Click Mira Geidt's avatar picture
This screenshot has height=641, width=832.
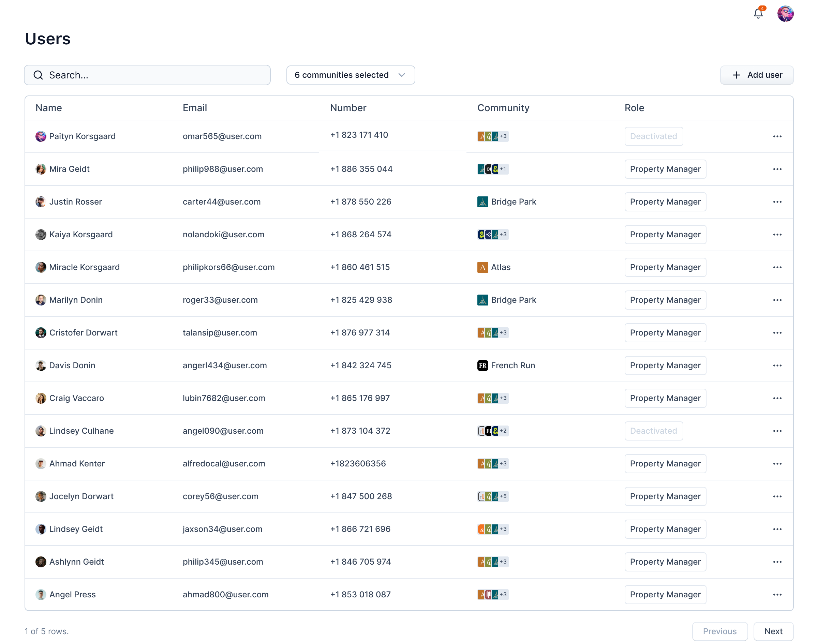pyautogui.click(x=41, y=169)
